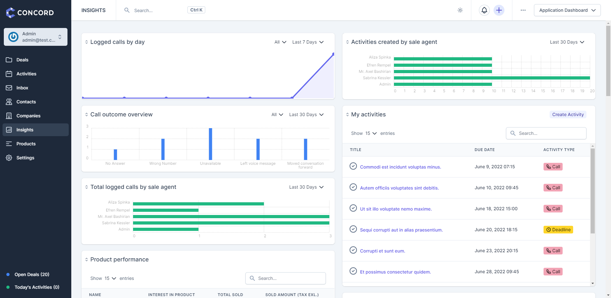The image size is (611, 298).
Task: Open the three-dots more options menu
Action: pyautogui.click(x=523, y=10)
